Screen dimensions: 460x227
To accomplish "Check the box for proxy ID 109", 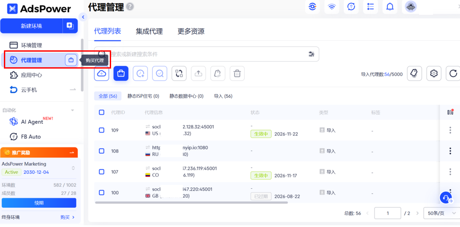I will (101, 130).
